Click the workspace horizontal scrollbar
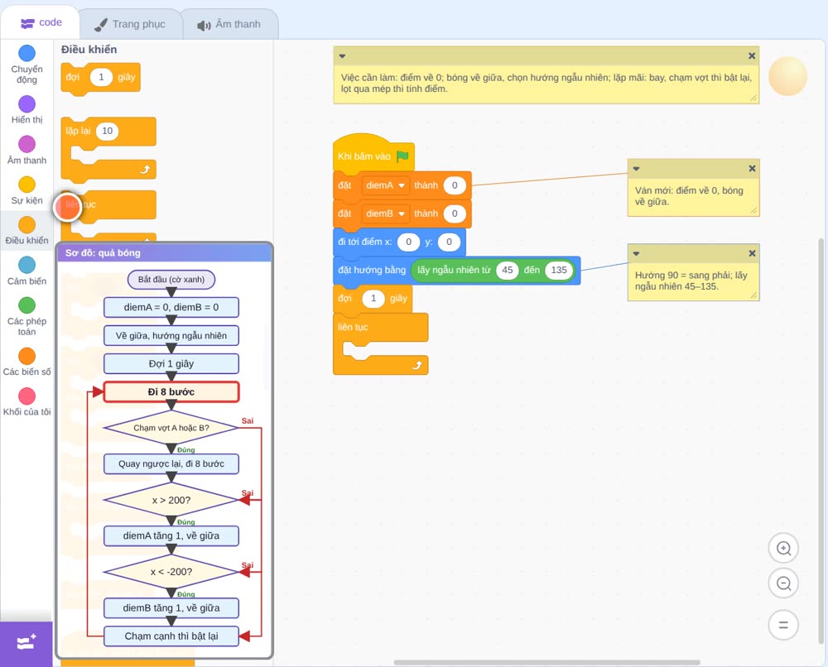Viewport: 828px width, 667px height. 546,662
